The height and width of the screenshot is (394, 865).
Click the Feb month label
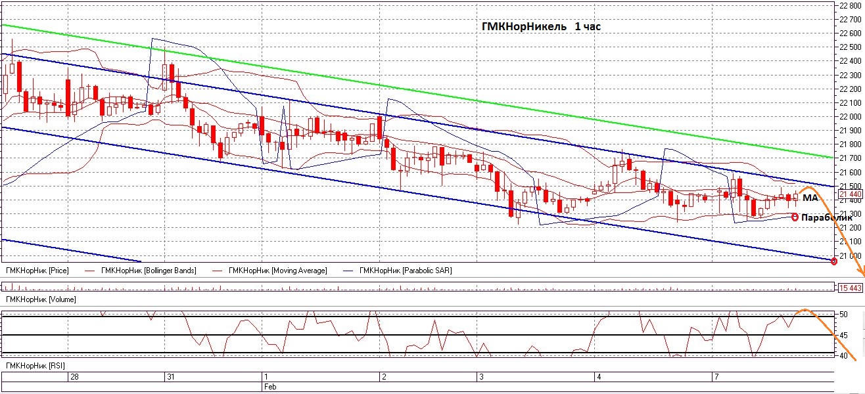point(269,387)
